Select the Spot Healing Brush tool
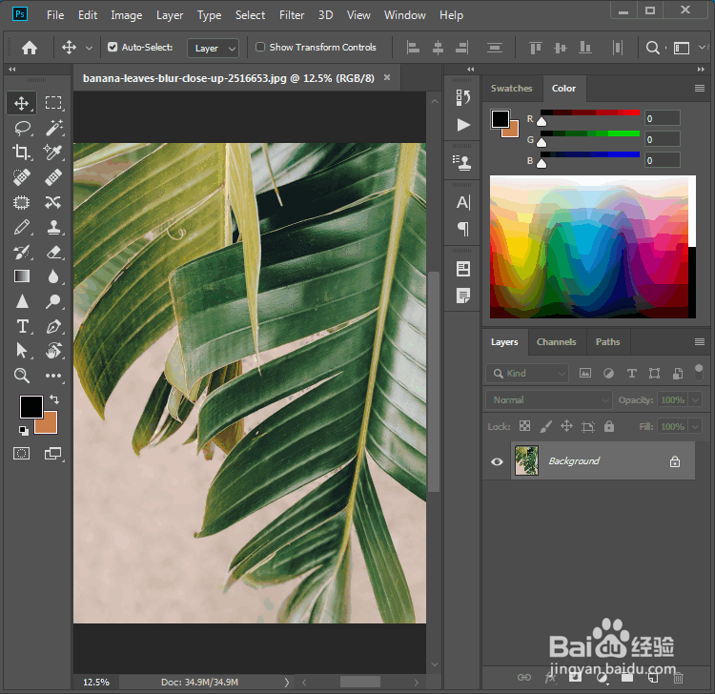Screen dimensions: 715x694 coord(21,177)
